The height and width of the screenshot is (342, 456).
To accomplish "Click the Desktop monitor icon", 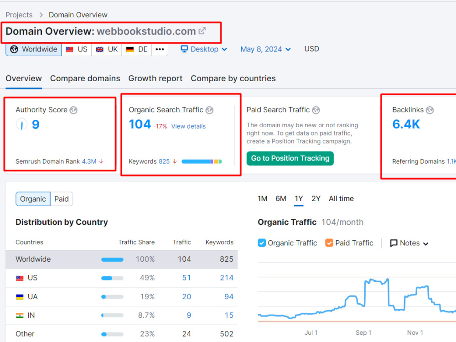I will [184, 49].
